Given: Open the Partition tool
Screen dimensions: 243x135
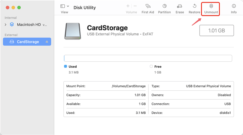Looking at the screenshot, I should pos(164,9).
